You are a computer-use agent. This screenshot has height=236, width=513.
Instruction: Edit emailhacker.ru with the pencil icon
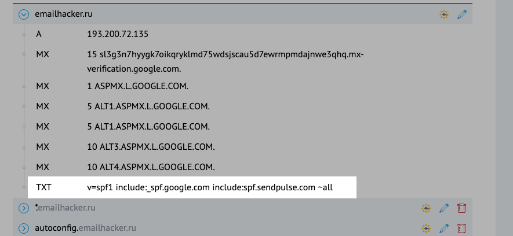point(462,14)
